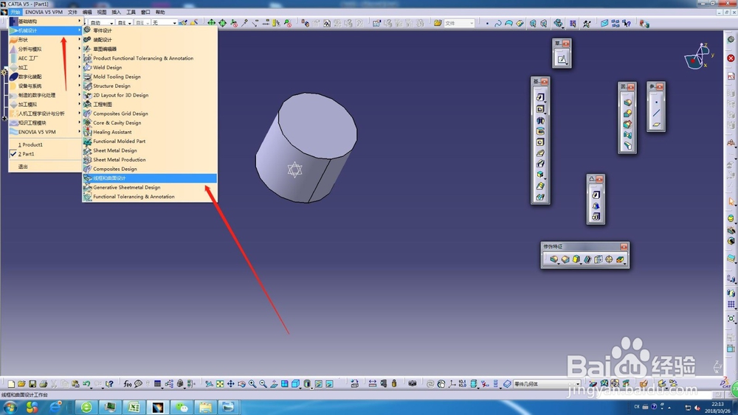
Task: Click Plane tool in reference elements toolbar
Action: click(x=657, y=125)
